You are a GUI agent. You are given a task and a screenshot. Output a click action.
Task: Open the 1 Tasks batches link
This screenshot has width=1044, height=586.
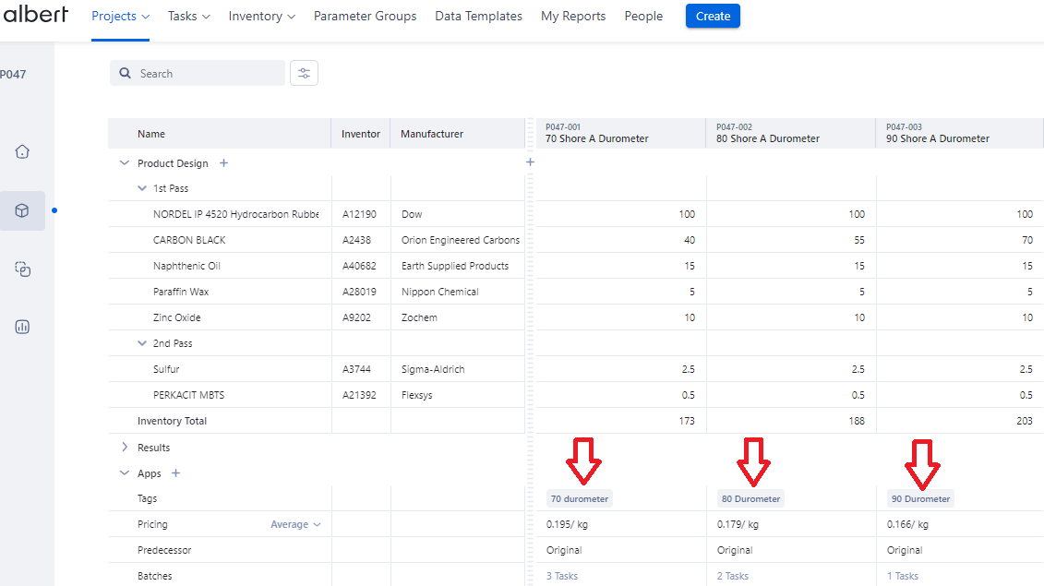coord(903,576)
